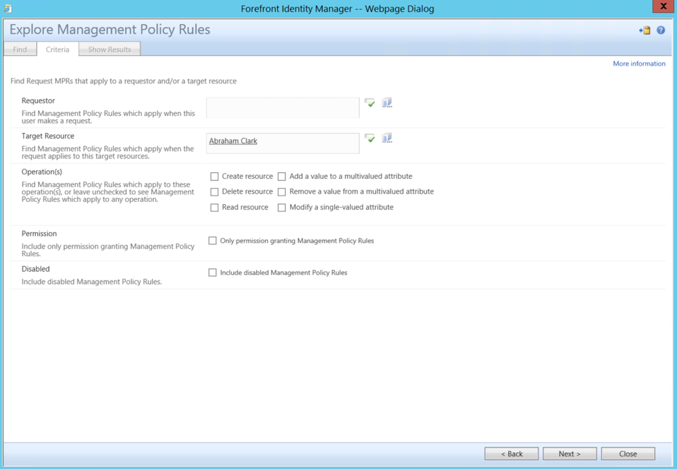The height and width of the screenshot is (469, 677).
Task: Switch to the Find tab
Action: (x=20, y=49)
